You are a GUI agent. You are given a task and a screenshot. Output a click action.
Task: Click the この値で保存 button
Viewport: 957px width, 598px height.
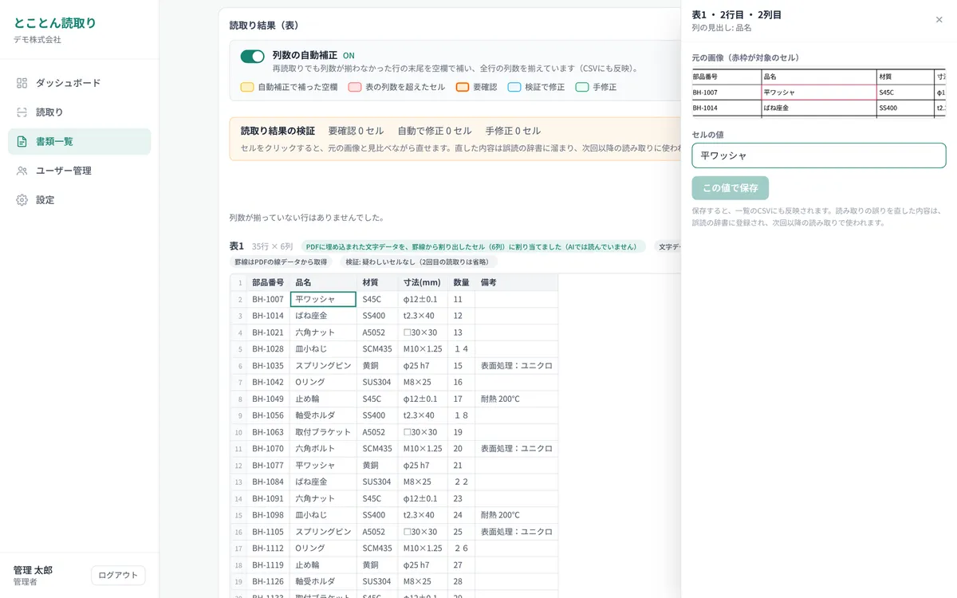coord(730,188)
